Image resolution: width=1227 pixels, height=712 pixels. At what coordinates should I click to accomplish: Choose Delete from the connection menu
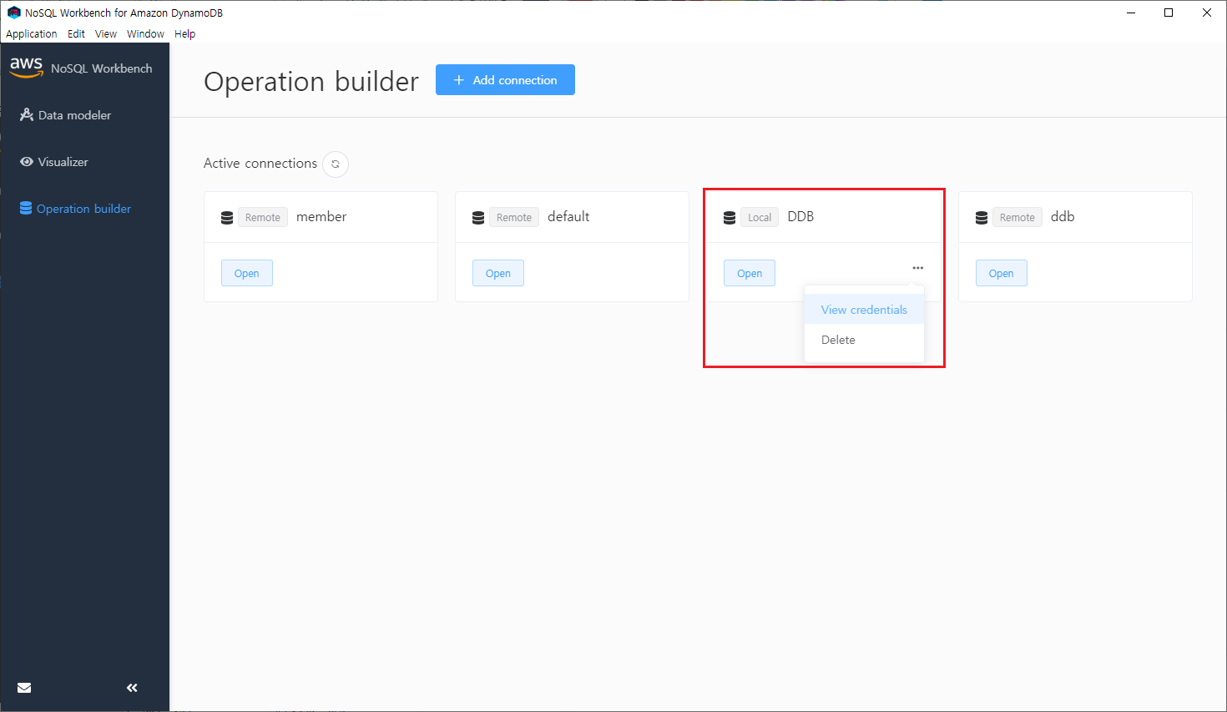(864, 340)
